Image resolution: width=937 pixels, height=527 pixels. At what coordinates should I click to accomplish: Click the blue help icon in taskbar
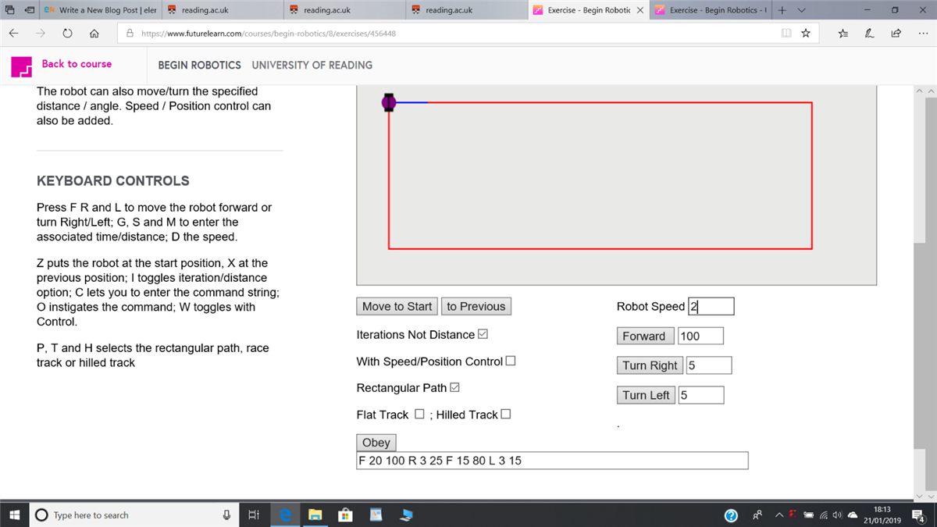pos(731,515)
